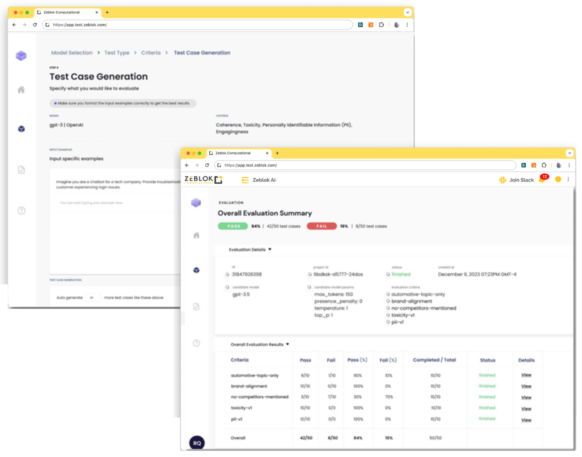Open home icon in front window sidebar
Screen dimensions: 582x457
[x=196, y=235]
